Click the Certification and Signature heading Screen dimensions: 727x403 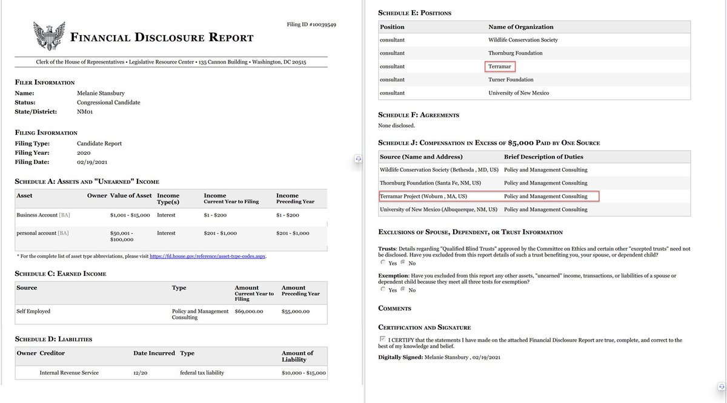[425, 327]
